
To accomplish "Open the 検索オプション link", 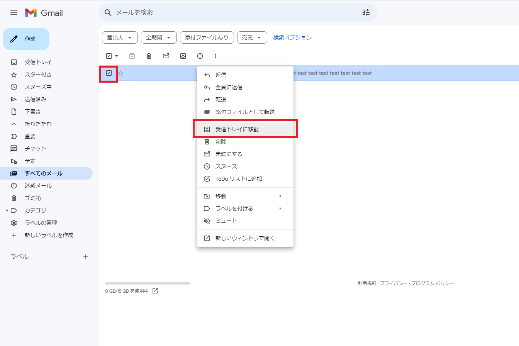I will pos(292,37).
